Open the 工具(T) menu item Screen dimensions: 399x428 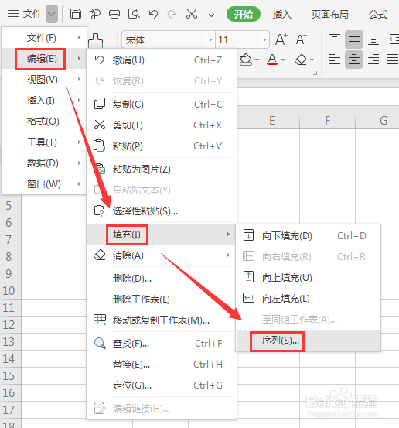point(44,142)
